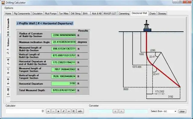Click the calculator minus button
This screenshot has height=119, width=193.
tap(53, 111)
